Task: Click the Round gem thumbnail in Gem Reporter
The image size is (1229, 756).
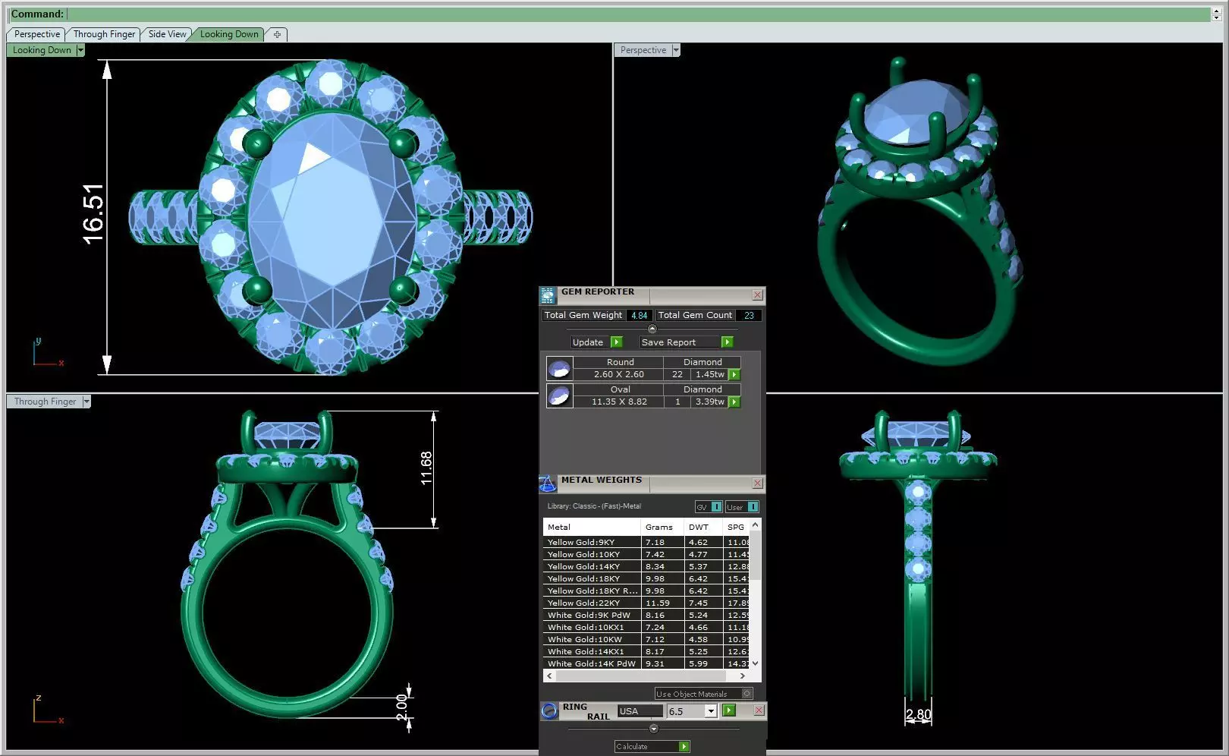Action: pyautogui.click(x=559, y=369)
